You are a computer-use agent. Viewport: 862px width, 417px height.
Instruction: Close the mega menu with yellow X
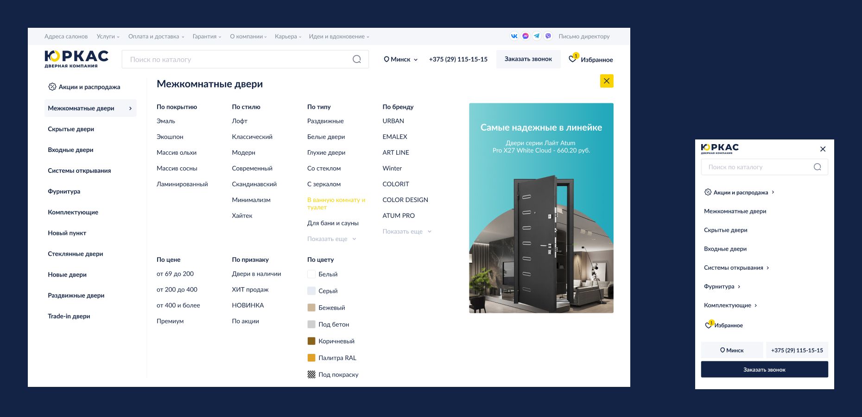(x=606, y=81)
